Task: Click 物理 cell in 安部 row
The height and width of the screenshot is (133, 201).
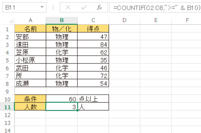Action: 62,36
